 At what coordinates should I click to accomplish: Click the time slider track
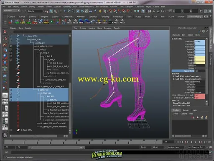point(83,142)
